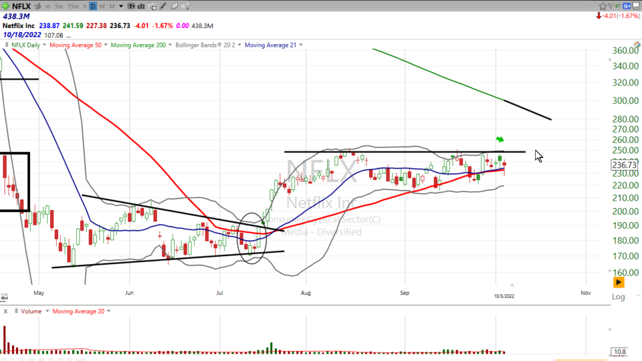Screen dimensions: 642x361
Task: Click the share chart icon
Action: click(185, 6)
